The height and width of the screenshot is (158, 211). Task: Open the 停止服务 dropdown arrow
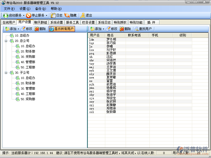click(47, 15)
